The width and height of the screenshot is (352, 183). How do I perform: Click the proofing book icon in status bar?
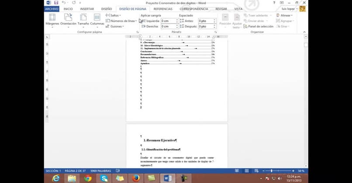pos(117,171)
